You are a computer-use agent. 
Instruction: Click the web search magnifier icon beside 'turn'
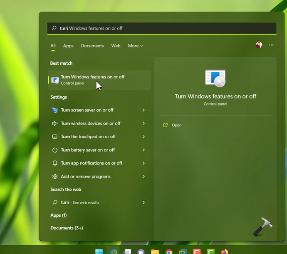click(55, 202)
